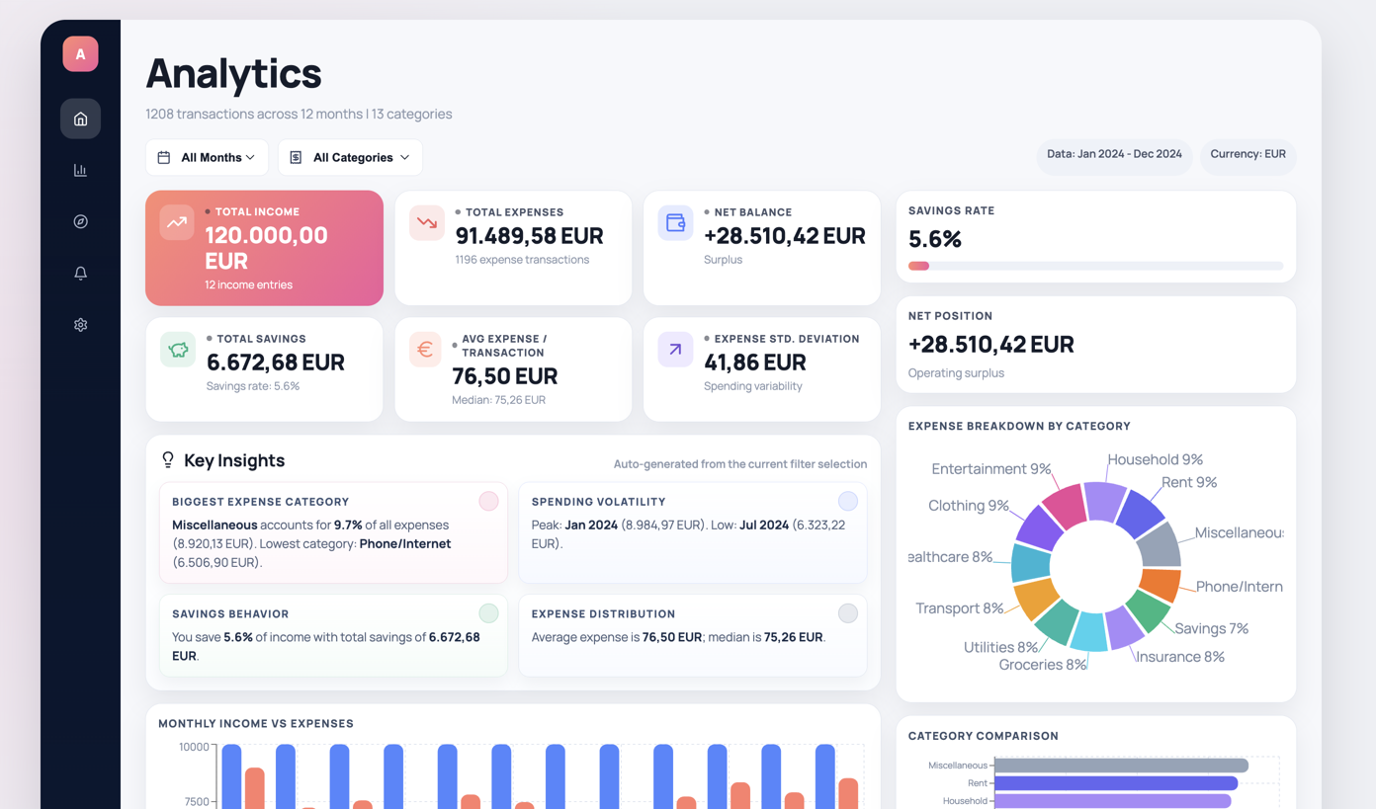Image resolution: width=1376 pixels, height=809 pixels.
Task: Click the euro icon on Avg Expense card
Action: click(x=425, y=350)
